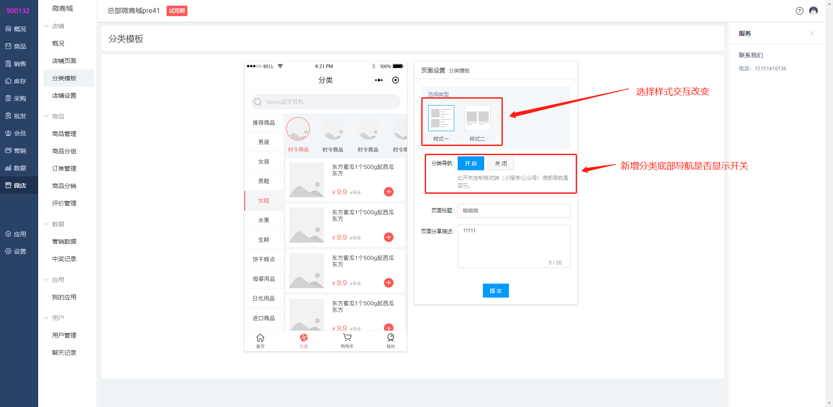This screenshot has width=833, height=407.
Task: Click the red add button on first product
Action: point(389,192)
